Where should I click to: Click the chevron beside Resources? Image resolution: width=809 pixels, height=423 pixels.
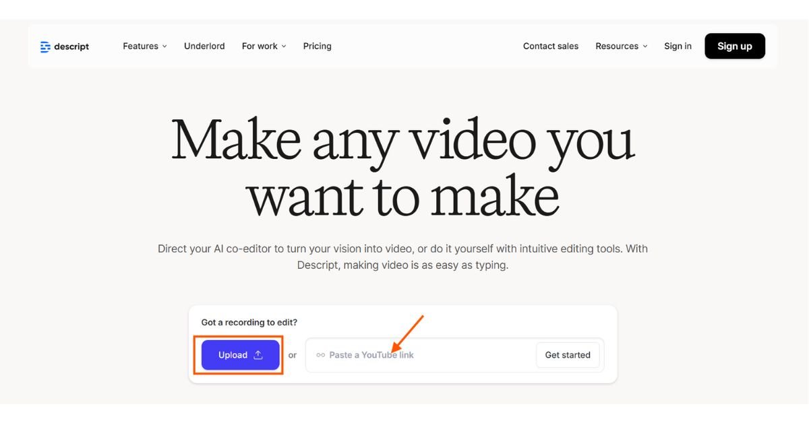tap(645, 46)
